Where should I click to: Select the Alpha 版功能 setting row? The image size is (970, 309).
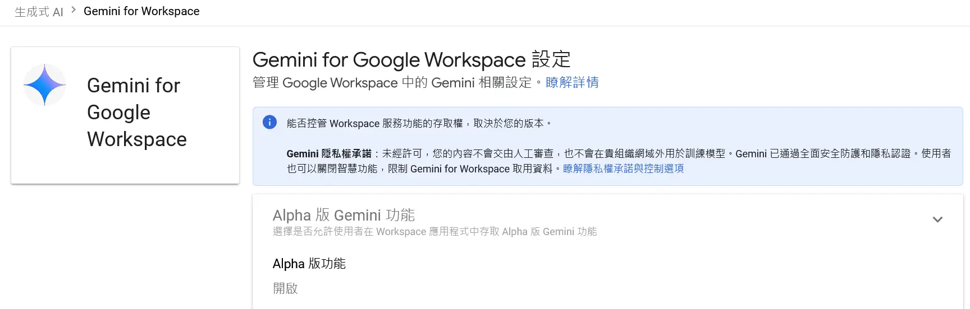(x=608, y=277)
